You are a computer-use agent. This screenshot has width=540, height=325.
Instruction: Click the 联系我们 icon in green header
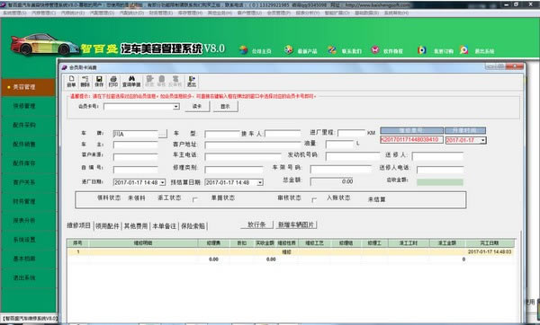332,50
